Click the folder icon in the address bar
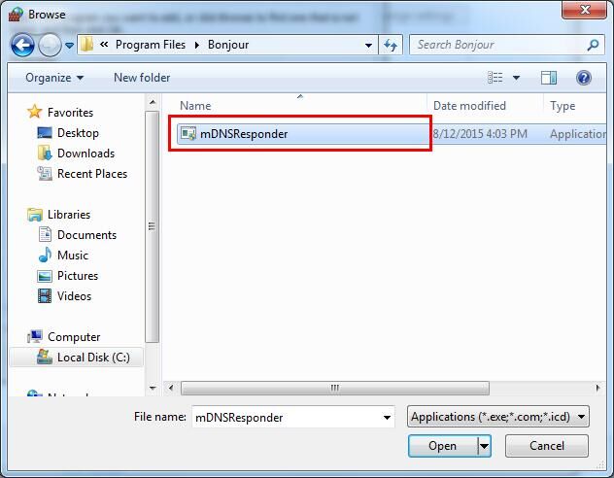The height and width of the screenshot is (478, 614). [x=86, y=45]
